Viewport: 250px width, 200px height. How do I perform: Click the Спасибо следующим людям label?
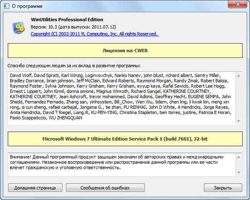[x=74, y=66]
